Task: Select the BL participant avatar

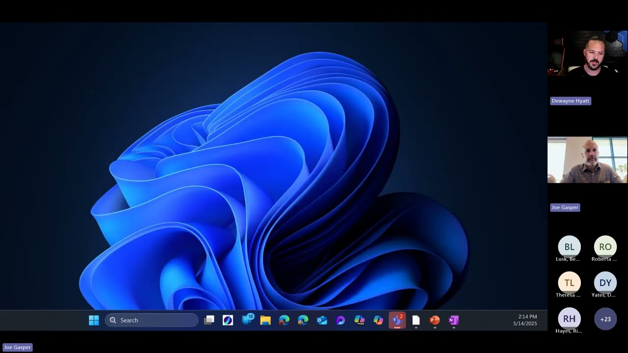Action: pos(569,247)
